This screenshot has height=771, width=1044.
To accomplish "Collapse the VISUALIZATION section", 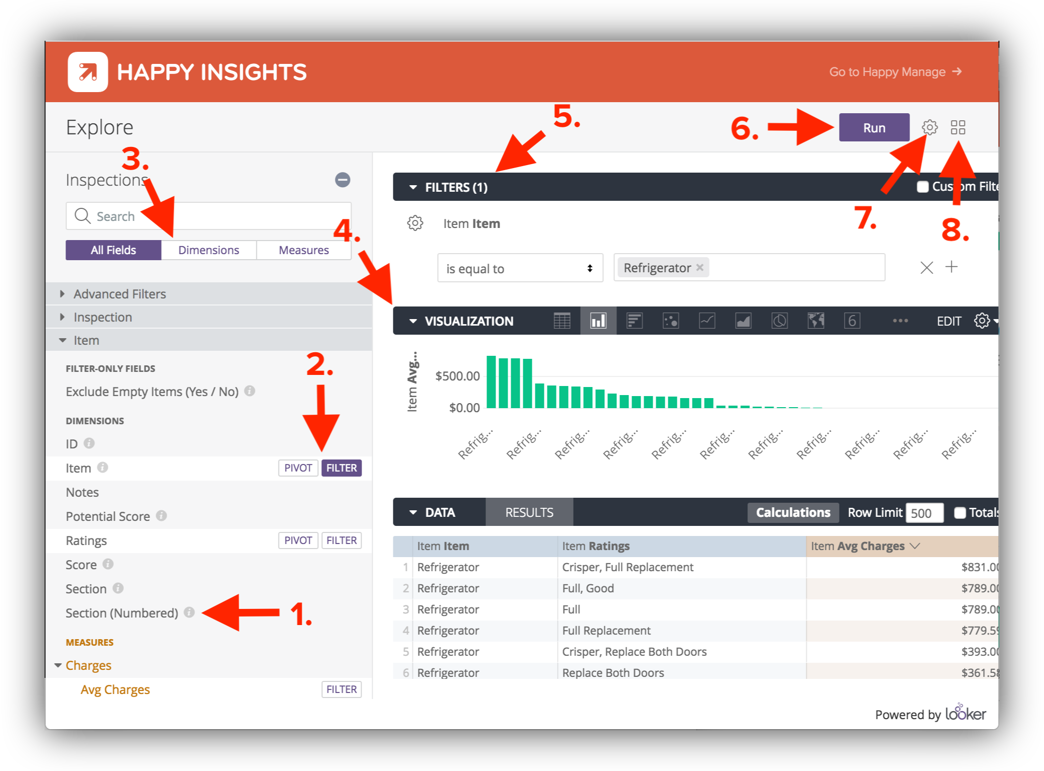I will tap(413, 321).
